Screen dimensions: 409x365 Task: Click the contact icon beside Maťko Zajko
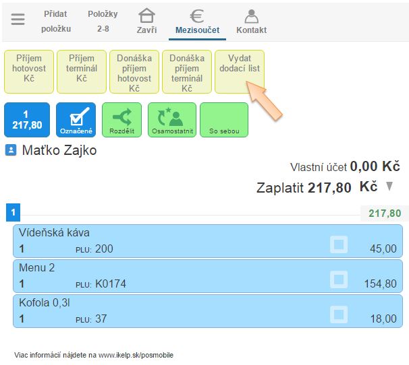[11, 150]
